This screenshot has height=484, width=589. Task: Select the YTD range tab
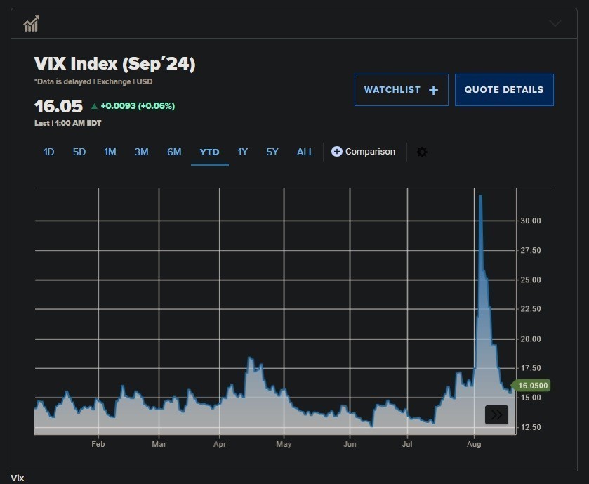[209, 152]
